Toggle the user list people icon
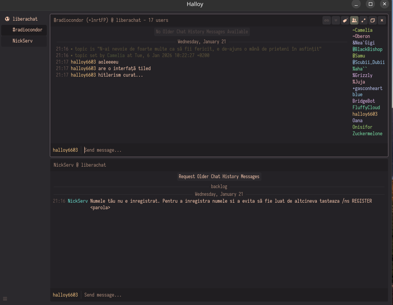 [x=354, y=20]
